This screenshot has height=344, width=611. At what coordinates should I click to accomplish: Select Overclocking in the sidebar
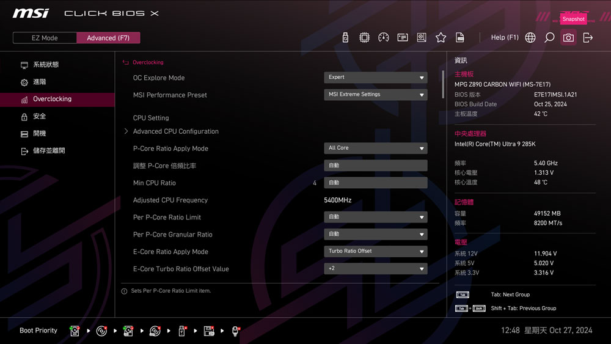coord(57,99)
